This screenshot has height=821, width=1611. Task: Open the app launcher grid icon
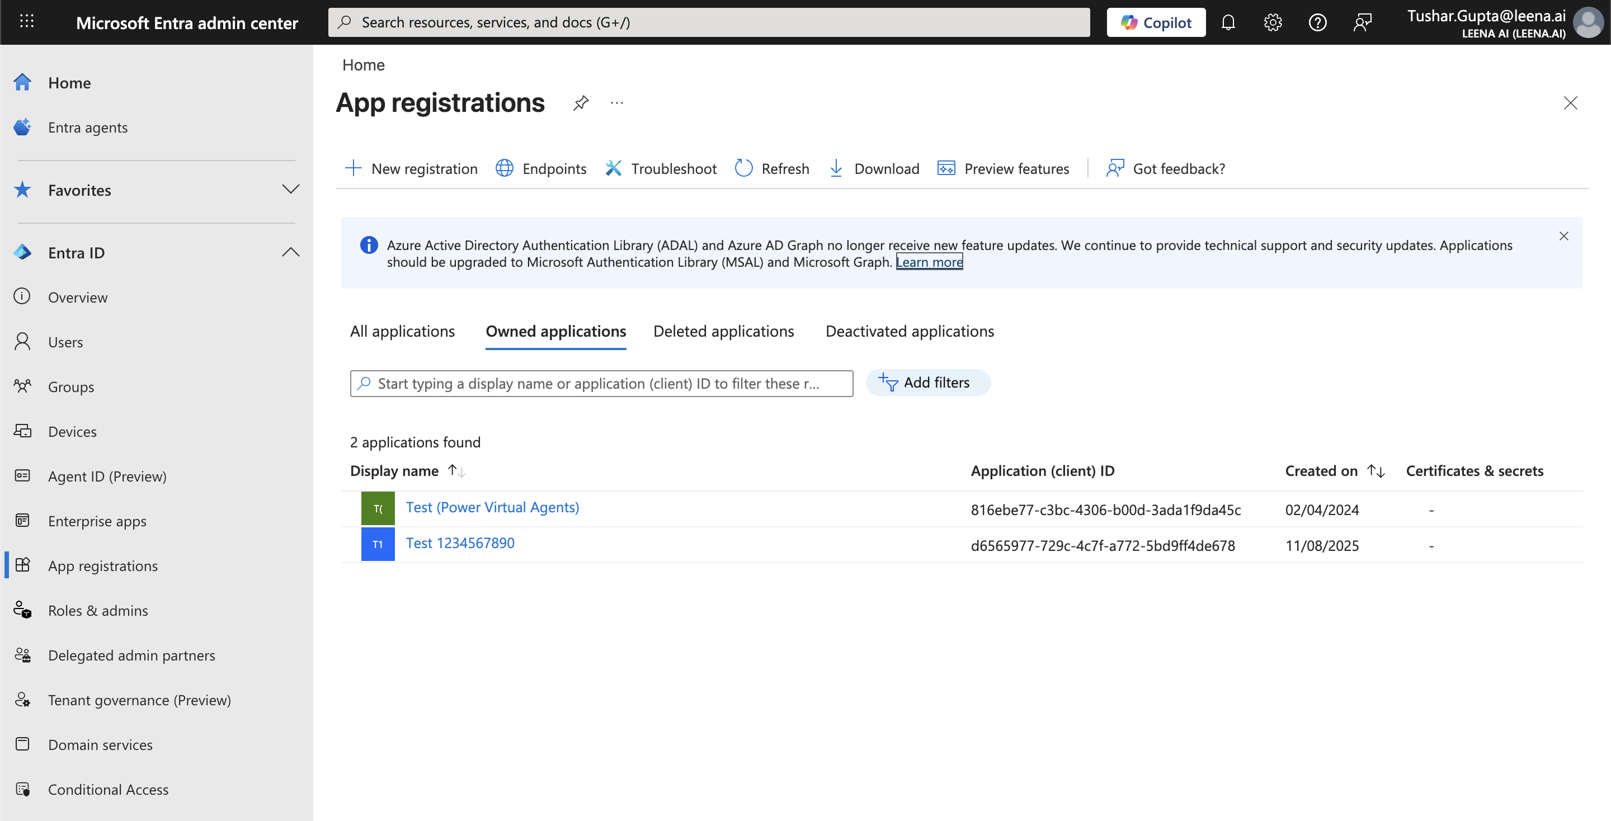(x=26, y=21)
